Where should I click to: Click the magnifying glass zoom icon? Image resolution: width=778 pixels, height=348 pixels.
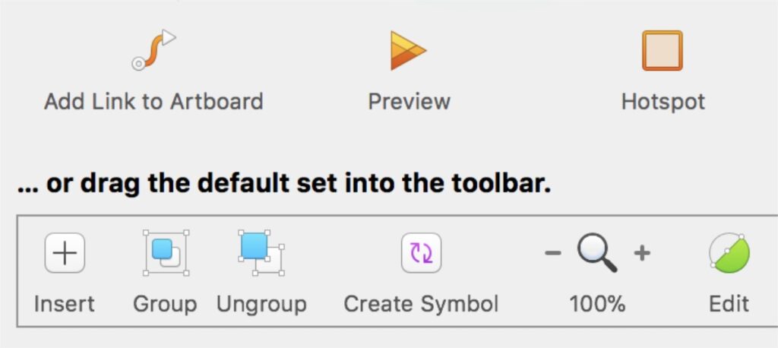click(x=597, y=254)
